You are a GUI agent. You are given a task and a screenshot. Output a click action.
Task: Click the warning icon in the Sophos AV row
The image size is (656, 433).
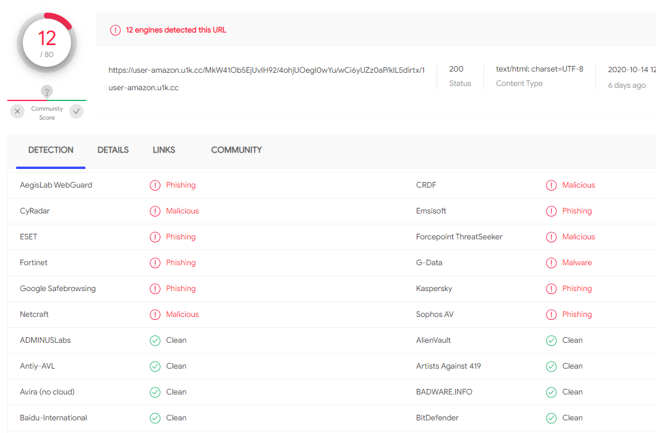(x=551, y=315)
